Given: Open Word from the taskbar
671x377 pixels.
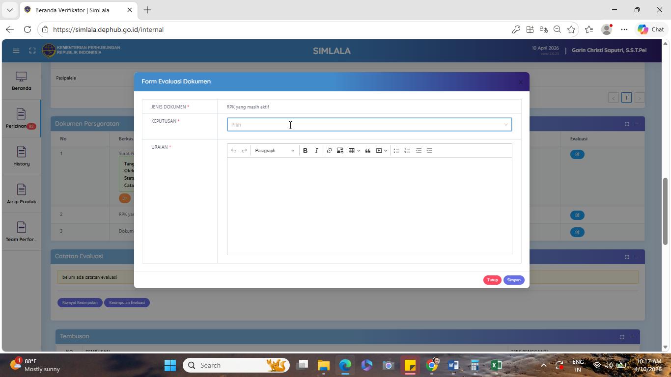Looking at the screenshot, I should coord(453,365).
